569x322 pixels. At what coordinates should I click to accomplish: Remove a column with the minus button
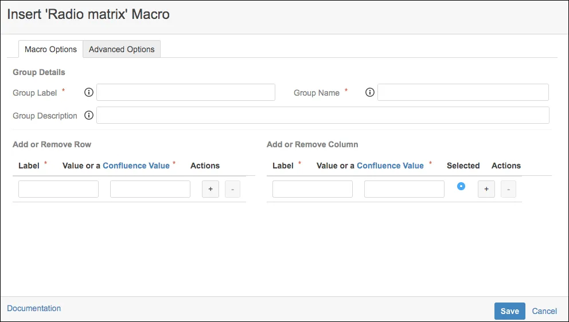click(x=508, y=189)
